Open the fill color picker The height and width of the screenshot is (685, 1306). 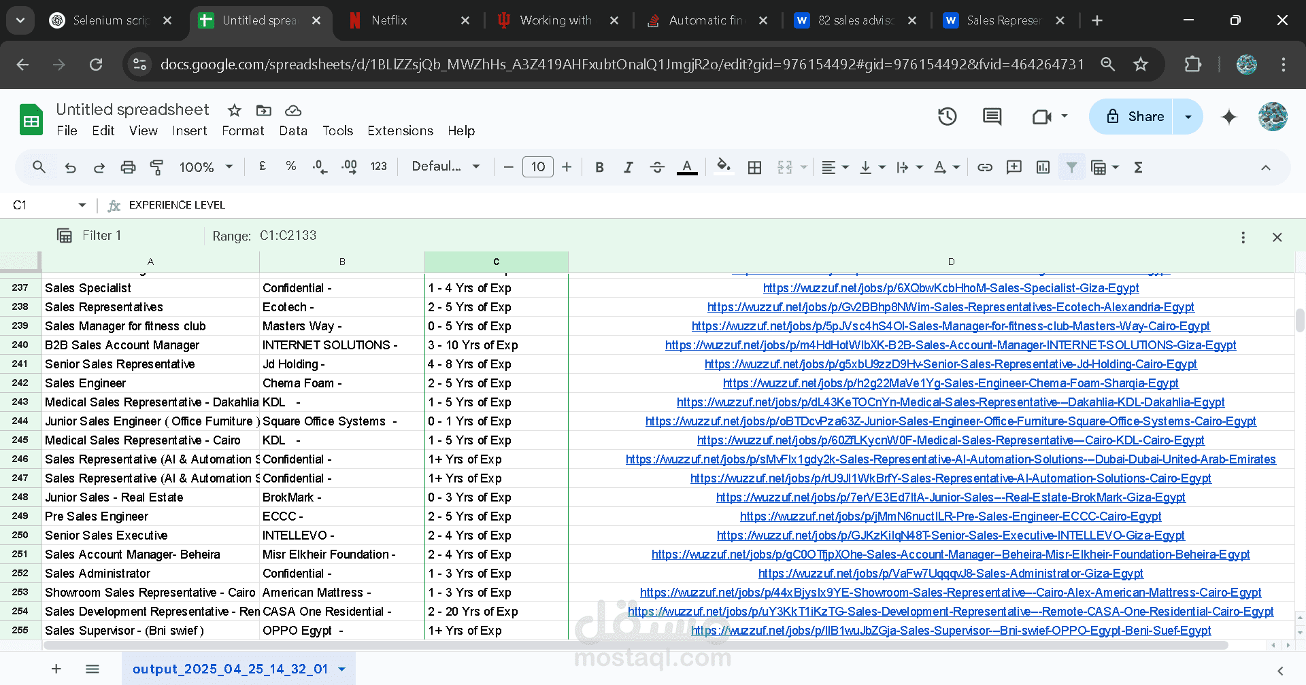tap(724, 166)
